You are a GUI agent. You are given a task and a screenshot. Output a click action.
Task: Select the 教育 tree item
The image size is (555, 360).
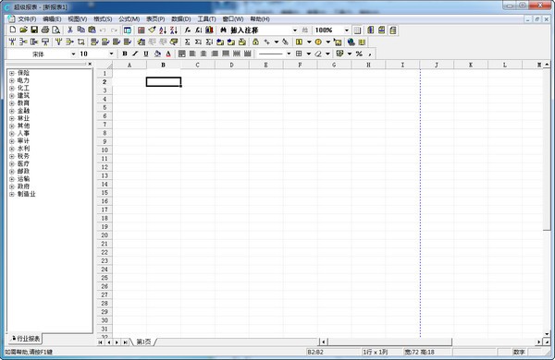pos(23,103)
